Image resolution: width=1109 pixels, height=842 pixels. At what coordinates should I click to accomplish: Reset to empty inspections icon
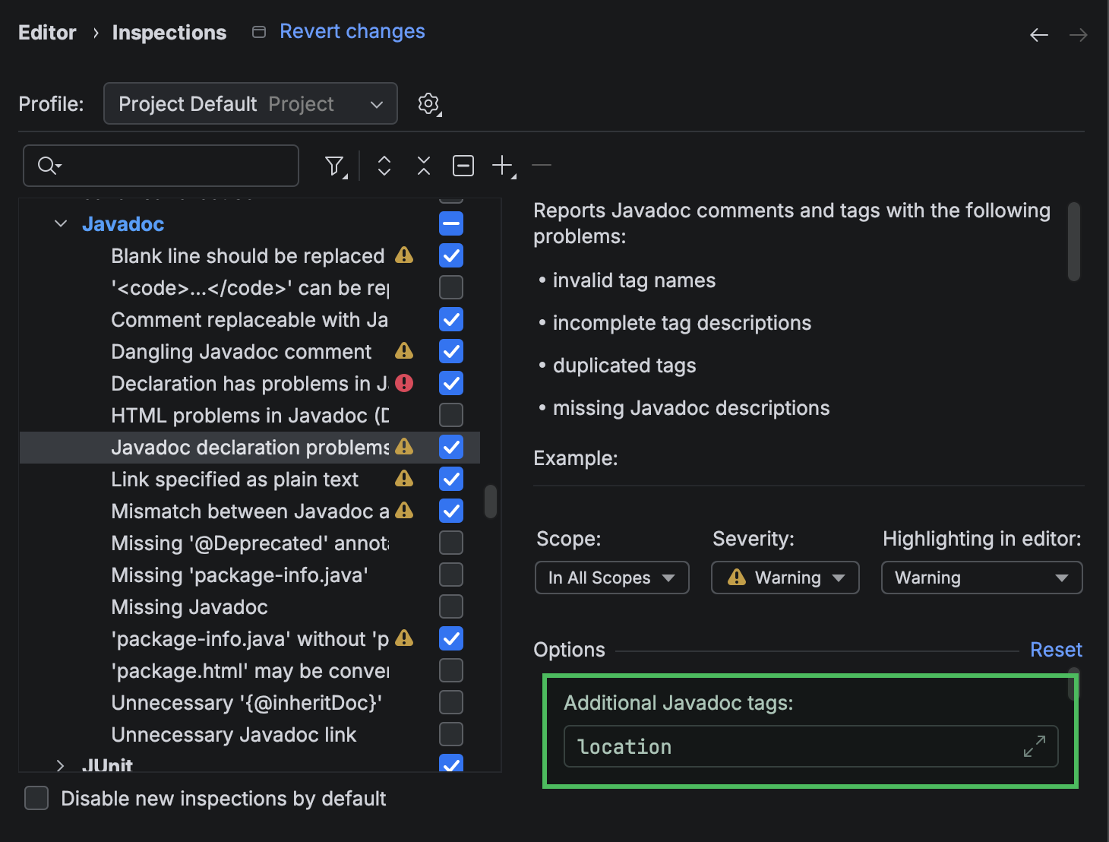tap(463, 166)
